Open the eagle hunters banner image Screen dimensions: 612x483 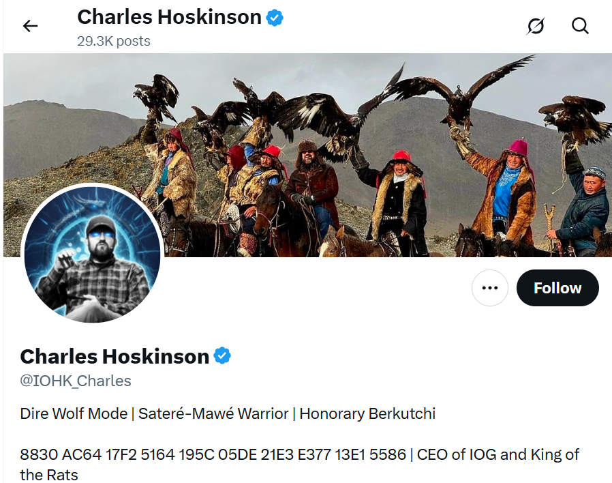click(x=307, y=155)
